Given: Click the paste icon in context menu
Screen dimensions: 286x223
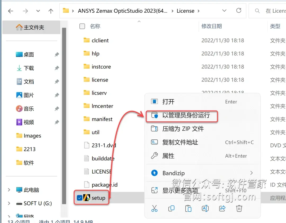Looking at the screenshot, I should (x=188, y=208).
